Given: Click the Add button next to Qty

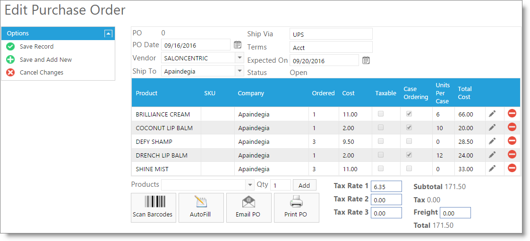Looking at the screenshot, I should pyautogui.click(x=304, y=185).
